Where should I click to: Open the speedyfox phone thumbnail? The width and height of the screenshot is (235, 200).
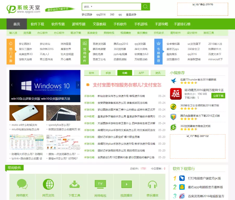63,113
